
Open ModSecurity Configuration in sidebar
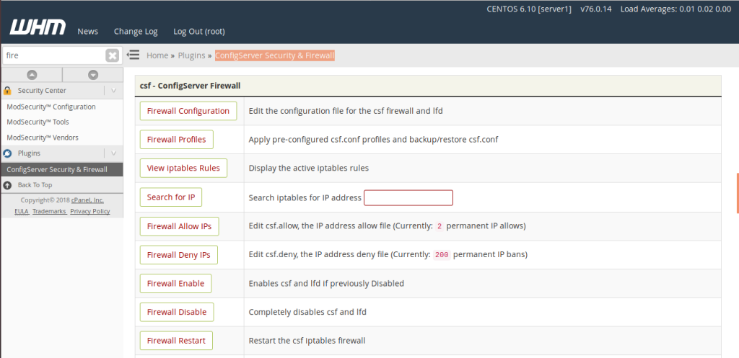tap(51, 107)
